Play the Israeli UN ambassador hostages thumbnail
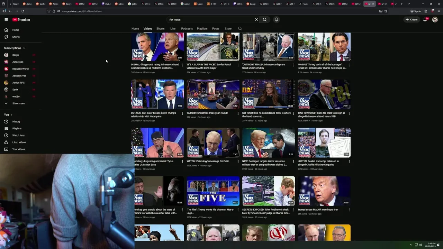 [324, 47]
